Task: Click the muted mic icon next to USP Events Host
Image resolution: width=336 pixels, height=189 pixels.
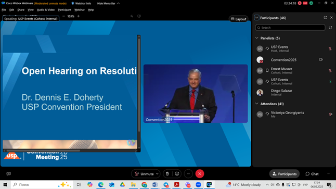Action: click(330, 49)
